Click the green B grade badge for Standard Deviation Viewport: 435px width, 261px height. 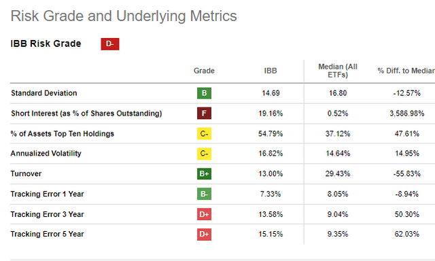click(204, 93)
